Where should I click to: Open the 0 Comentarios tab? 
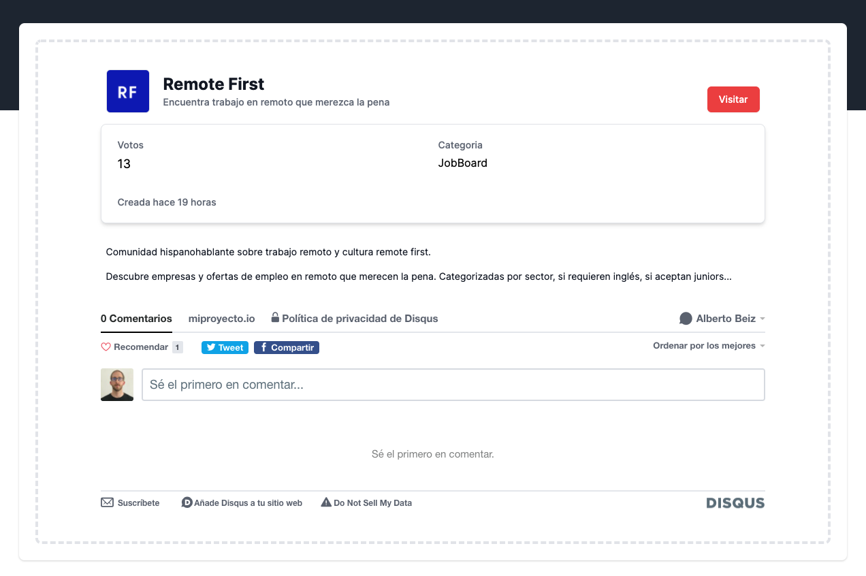pyautogui.click(x=136, y=319)
